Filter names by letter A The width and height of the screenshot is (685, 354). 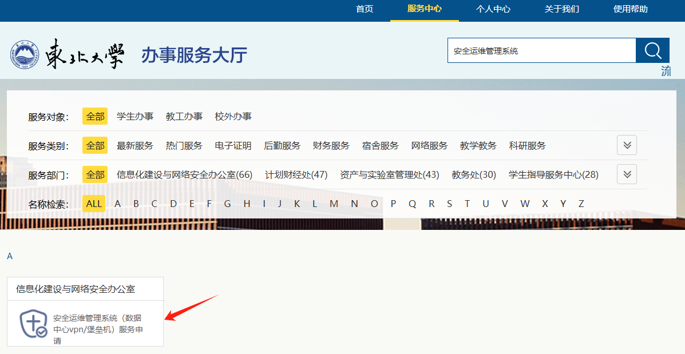point(117,204)
